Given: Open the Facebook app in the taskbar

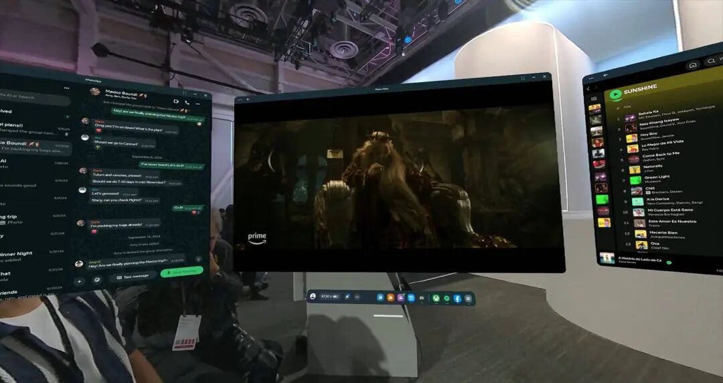Looking at the screenshot, I should 457,299.
